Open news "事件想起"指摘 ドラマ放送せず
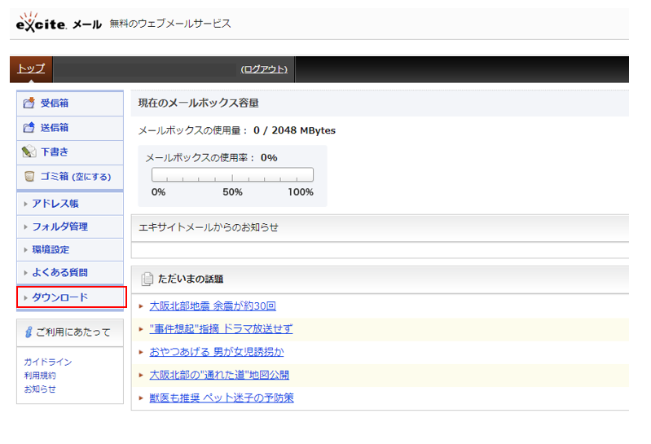651x444 pixels. coord(221,329)
